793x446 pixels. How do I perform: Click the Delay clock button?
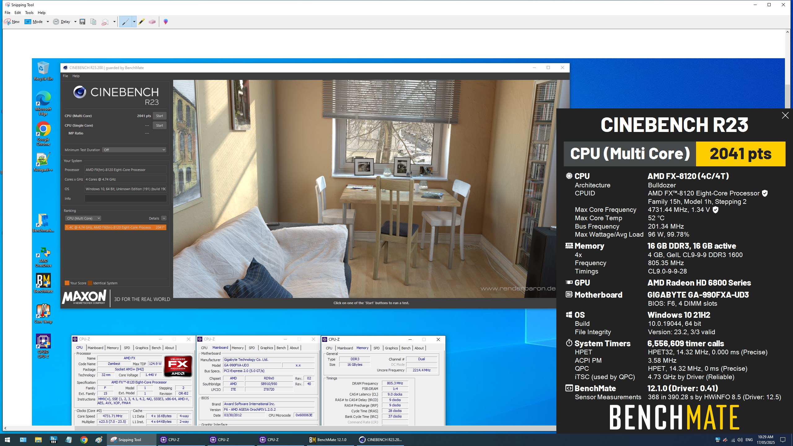(62, 22)
